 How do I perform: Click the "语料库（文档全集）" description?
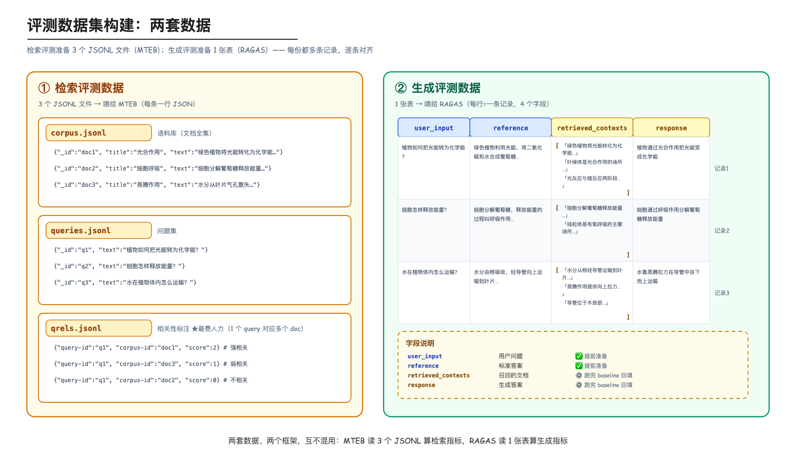pos(185,133)
